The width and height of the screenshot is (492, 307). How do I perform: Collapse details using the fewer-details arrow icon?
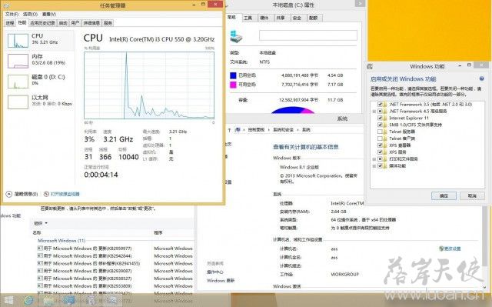point(8,194)
